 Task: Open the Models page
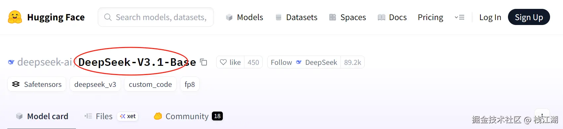[x=244, y=17]
